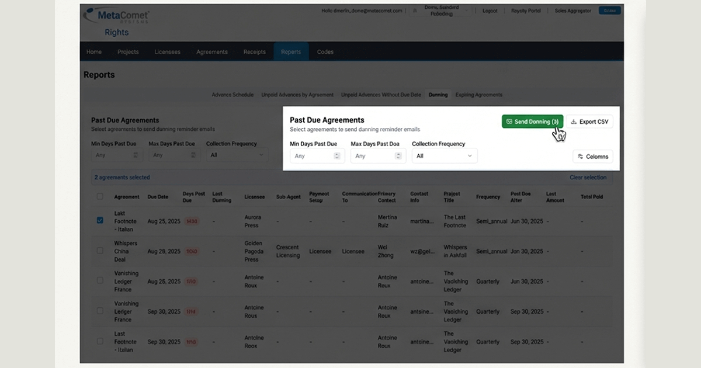Open the Royalty Portal
Screen dimensions: 701x368
[525, 10]
